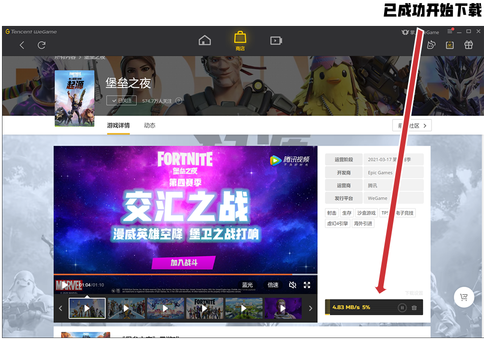
Task: Show previous video thumbnails
Action: click(x=60, y=308)
